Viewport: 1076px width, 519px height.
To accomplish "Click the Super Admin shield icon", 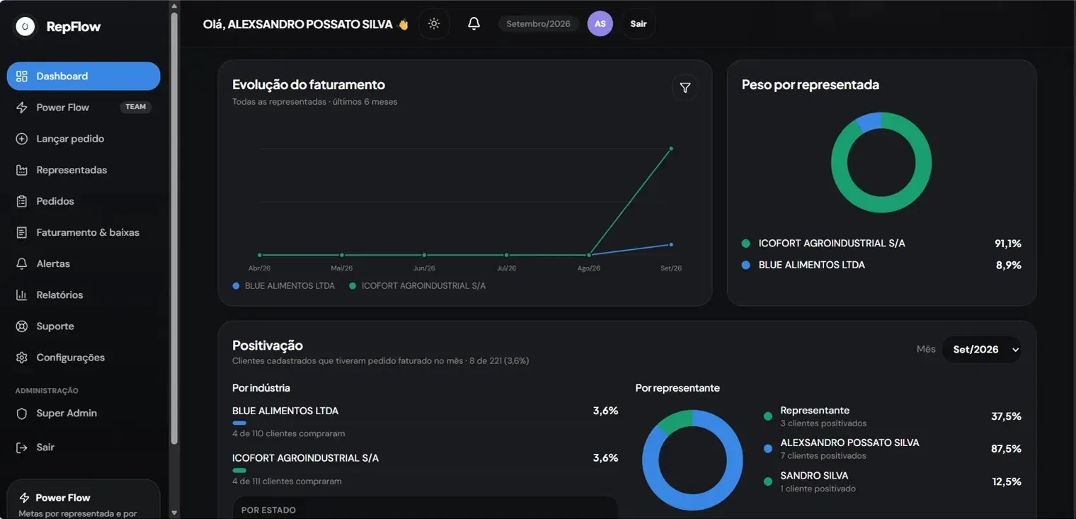I will [22, 414].
